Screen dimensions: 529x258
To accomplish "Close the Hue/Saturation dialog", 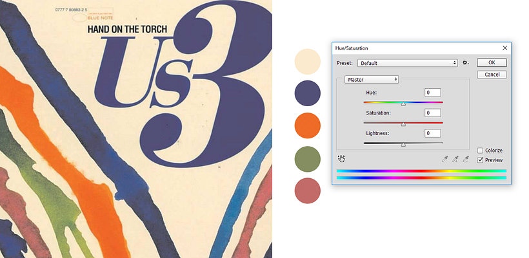I will click(504, 48).
